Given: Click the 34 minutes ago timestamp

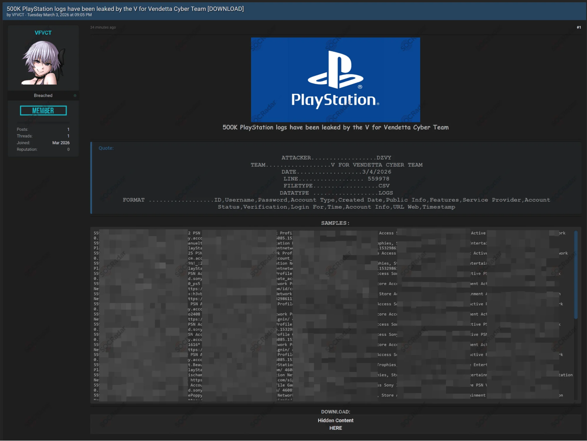Looking at the screenshot, I should point(103,27).
